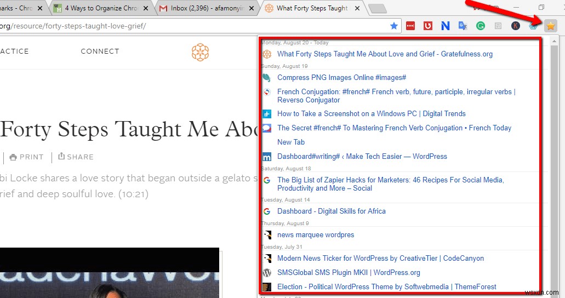Click the teal favicon beside Compress PNG Images
The height and width of the screenshot is (298, 565).
pos(267,77)
